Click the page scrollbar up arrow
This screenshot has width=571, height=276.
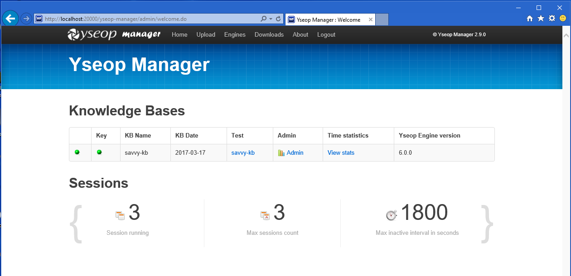pyautogui.click(x=566, y=35)
